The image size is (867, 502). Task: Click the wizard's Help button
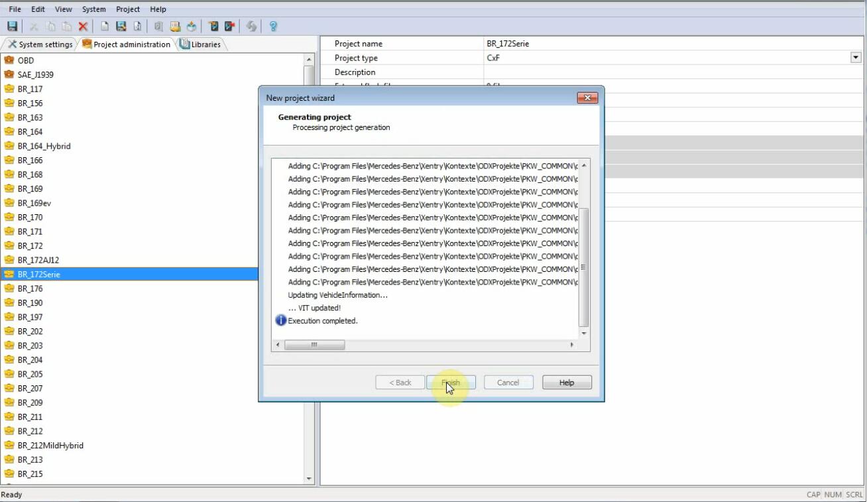567,383
